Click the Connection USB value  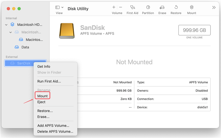click(x=204, y=99)
